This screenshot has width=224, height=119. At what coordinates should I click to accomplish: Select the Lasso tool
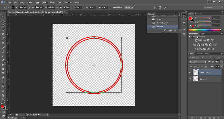3,26
